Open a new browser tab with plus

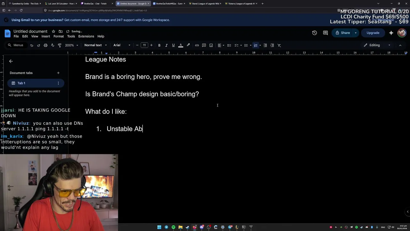[263, 4]
